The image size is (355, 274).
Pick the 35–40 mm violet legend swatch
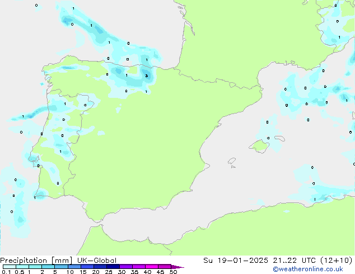click(x=139, y=267)
